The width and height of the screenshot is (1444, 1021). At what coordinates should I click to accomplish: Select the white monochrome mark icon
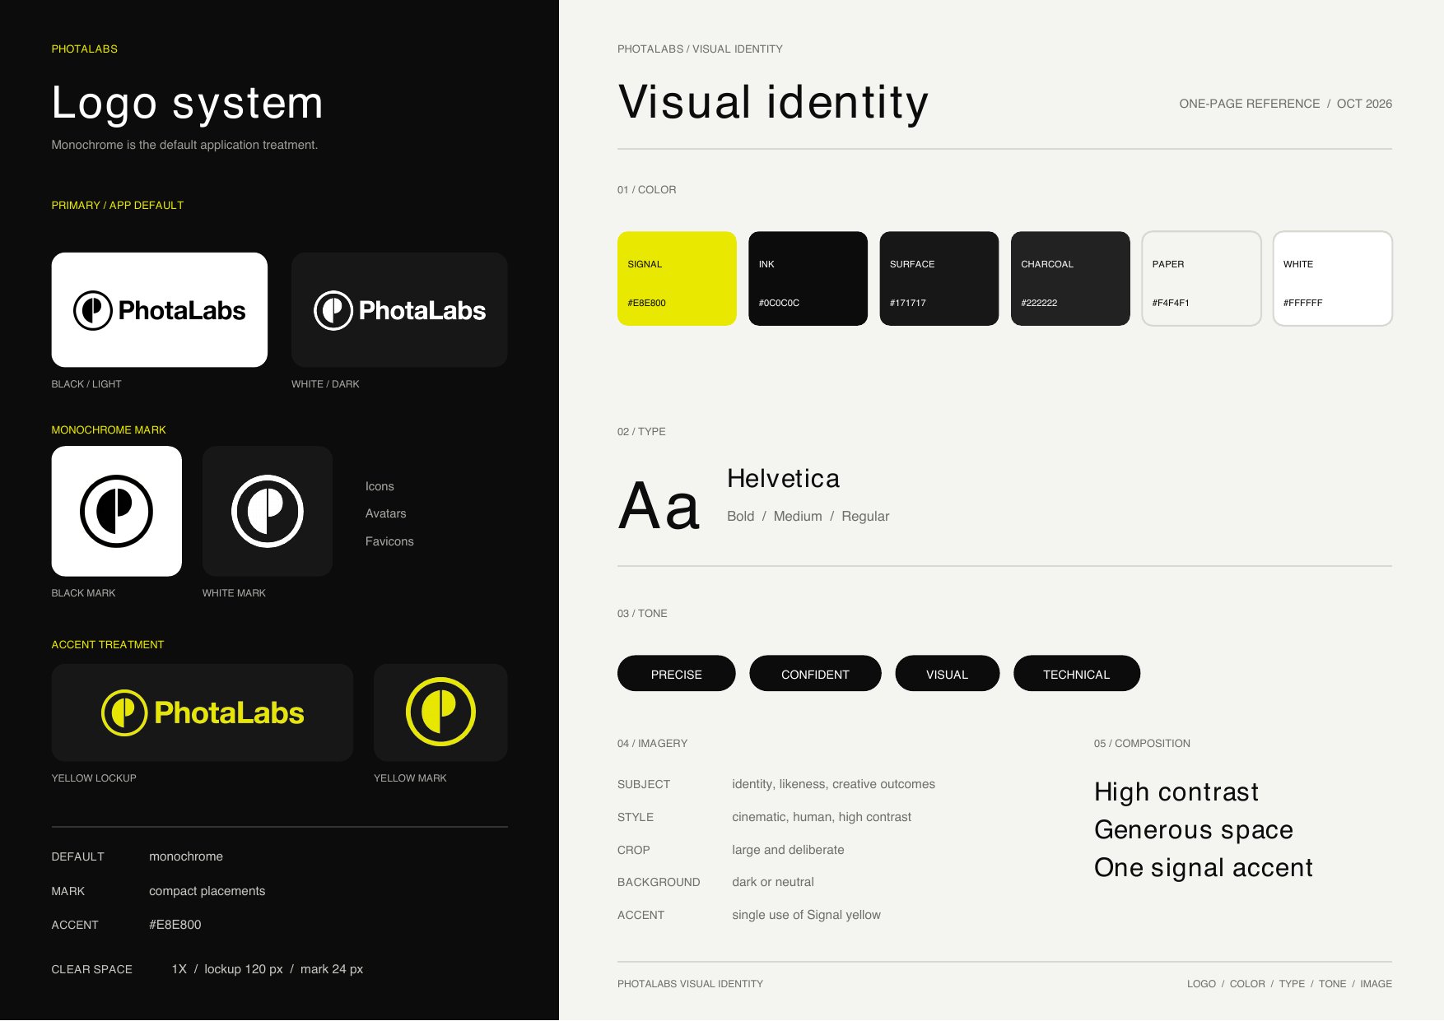point(268,511)
